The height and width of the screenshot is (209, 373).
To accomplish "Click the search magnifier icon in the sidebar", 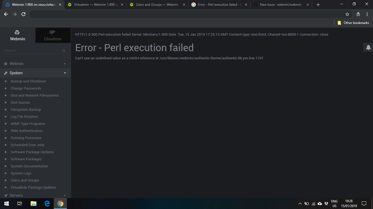I will [x=64, y=50].
